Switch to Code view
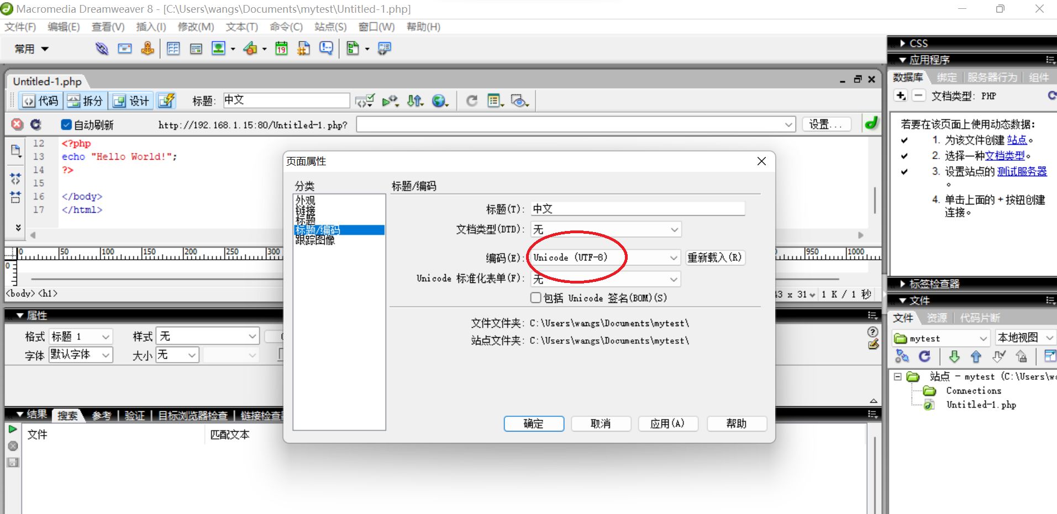The height and width of the screenshot is (514, 1057). point(40,101)
